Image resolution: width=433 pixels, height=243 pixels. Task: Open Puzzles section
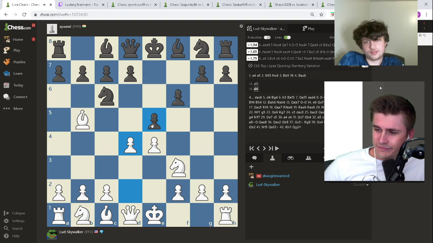click(19, 62)
